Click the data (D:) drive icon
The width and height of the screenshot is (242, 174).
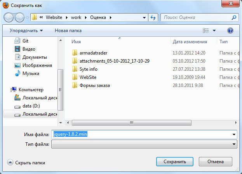tap(17, 107)
